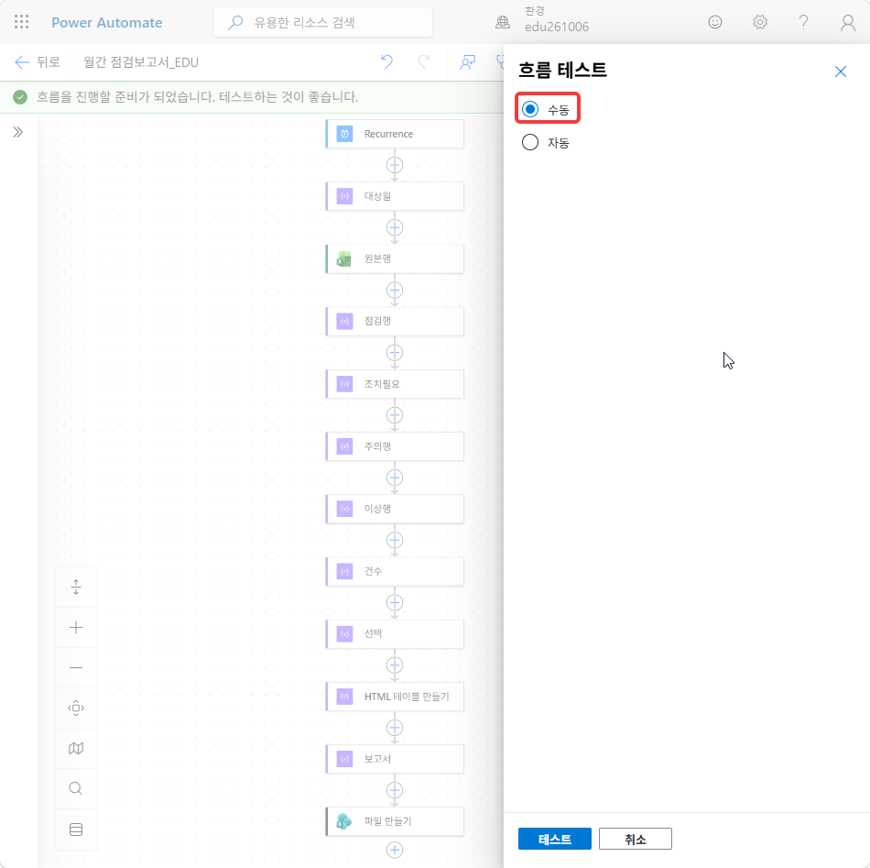
Task: Select the HTML 테이블 만들기 action card
Action: point(395,697)
